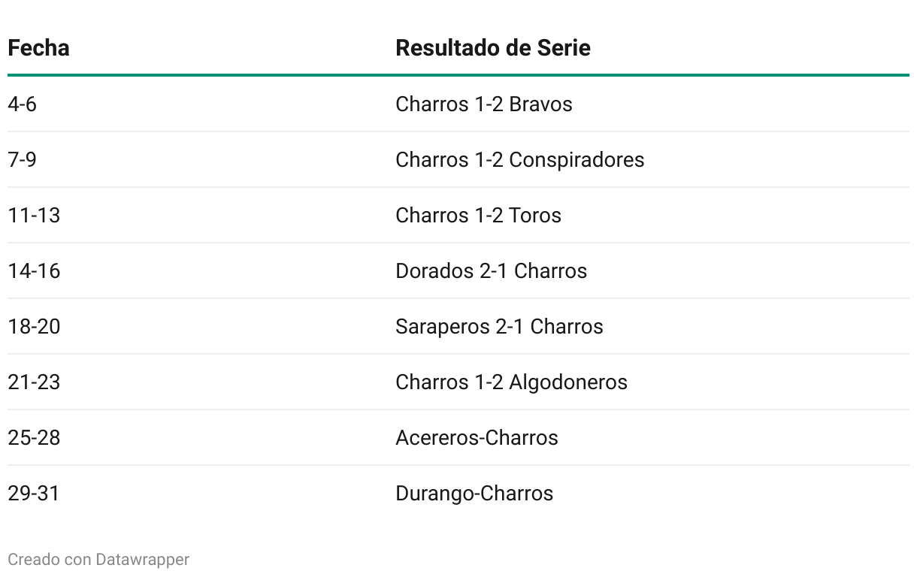
Task: Click the 21-23 date cell
Action: tap(34, 382)
